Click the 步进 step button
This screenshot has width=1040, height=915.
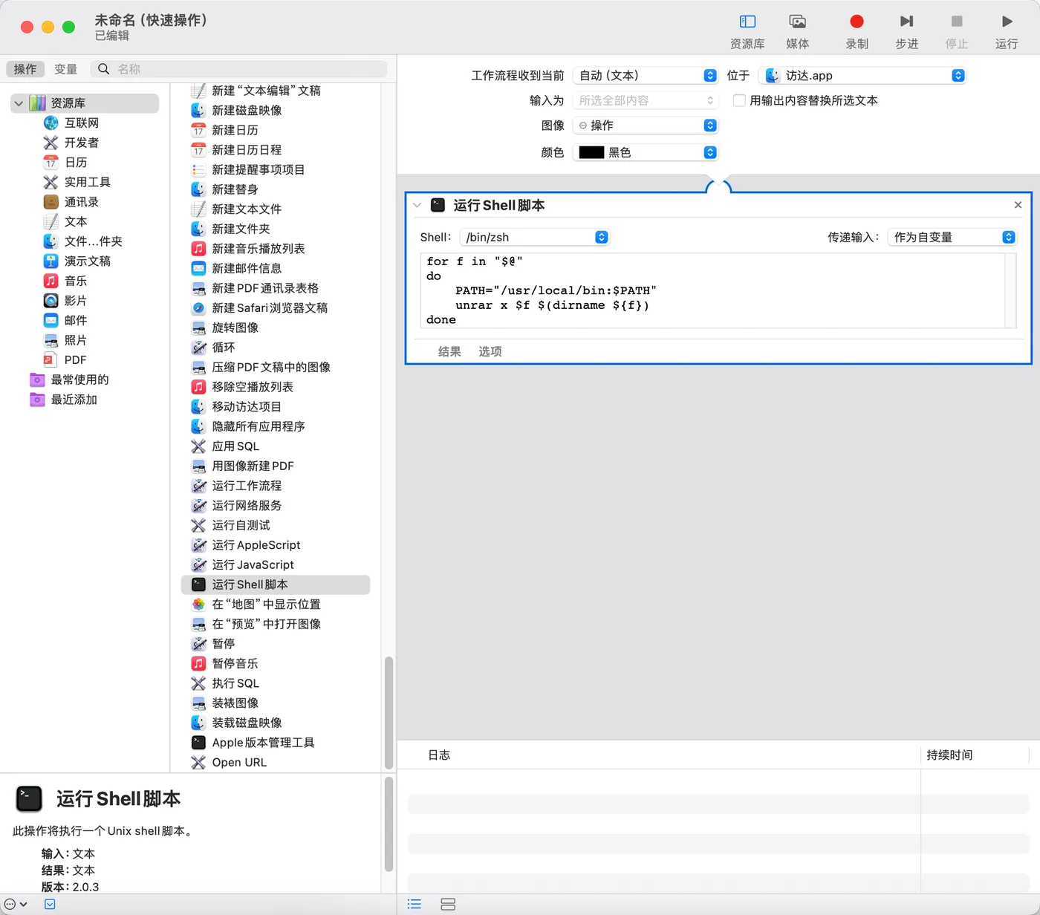tap(907, 31)
